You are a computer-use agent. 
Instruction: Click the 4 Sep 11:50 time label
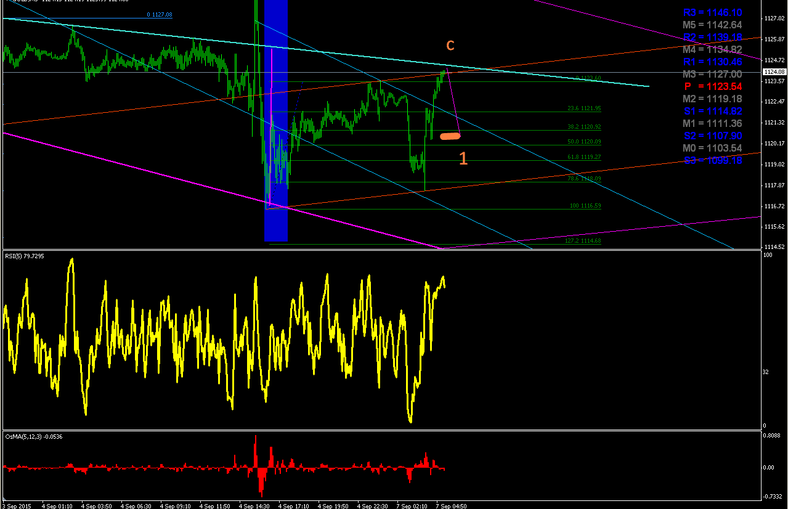click(215, 506)
